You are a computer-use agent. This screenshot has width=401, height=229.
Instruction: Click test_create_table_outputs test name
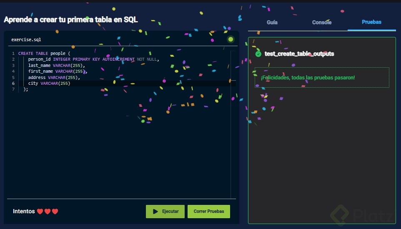(299, 54)
